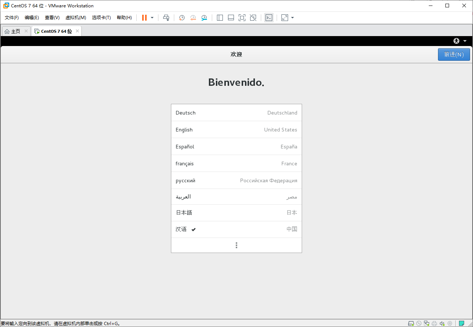Image resolution: width=473 pixels, height=327 pixels.
Task: Open the power options dropdown arrow beside pause
Action: (x=152, y=18)
